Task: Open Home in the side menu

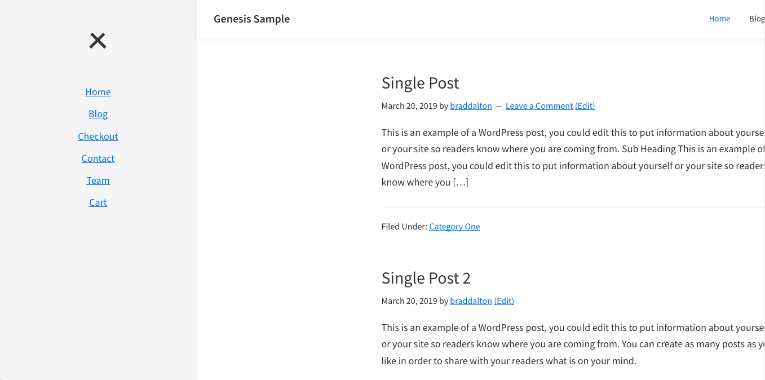Action: point(98,92)
